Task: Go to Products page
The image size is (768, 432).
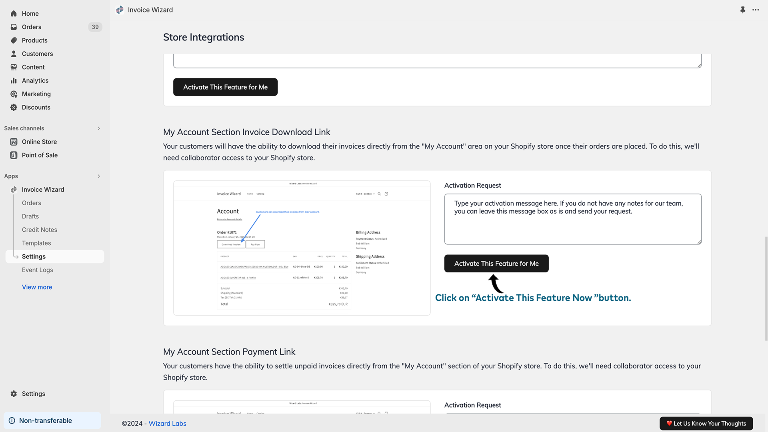Action: 34,40
